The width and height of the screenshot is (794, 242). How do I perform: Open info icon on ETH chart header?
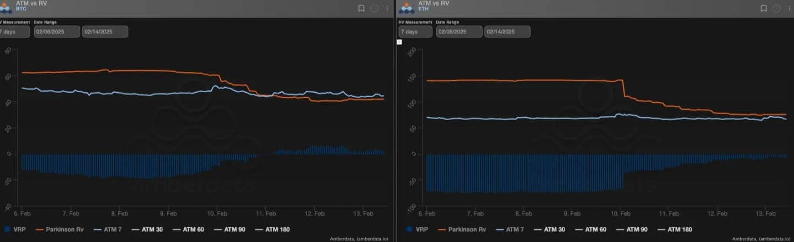(776, 8)
